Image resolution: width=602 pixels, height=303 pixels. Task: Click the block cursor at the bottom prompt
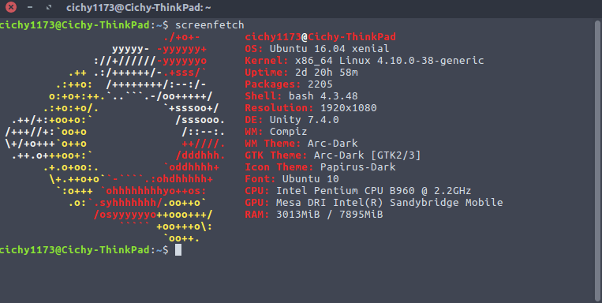[x=178, y=250]
